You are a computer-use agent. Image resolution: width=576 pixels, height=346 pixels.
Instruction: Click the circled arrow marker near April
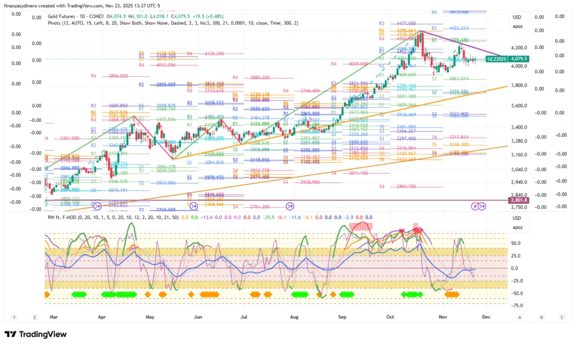pos(98,206)
